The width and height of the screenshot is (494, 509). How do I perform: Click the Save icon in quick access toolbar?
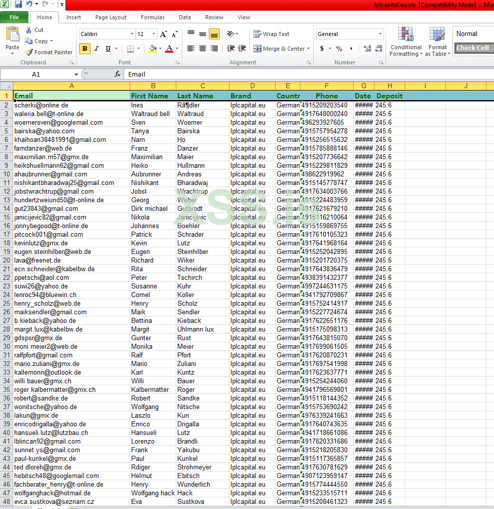pyautogui.click(x=18, y=5)
